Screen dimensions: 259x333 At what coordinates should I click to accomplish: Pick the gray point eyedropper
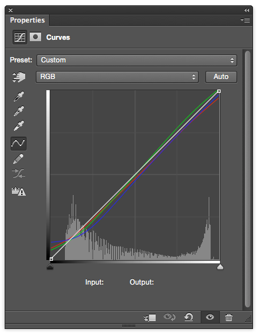(19, 111)
